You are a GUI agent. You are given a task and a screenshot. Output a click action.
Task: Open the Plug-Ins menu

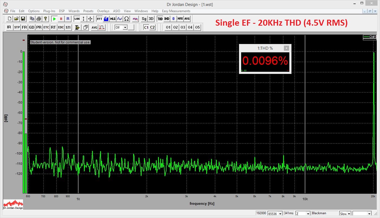click(49, 11)
